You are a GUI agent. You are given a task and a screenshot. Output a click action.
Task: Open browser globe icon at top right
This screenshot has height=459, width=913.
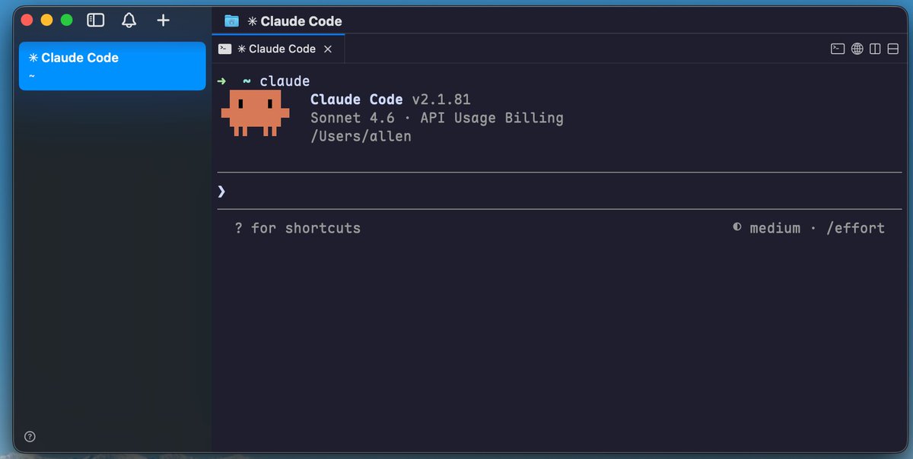click(x=857, y=49)
